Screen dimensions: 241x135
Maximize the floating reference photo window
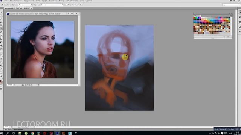[72, 13]
